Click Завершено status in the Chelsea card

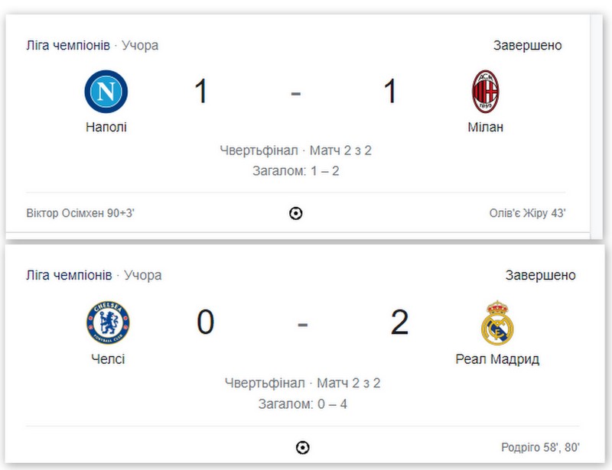(540, 275)
